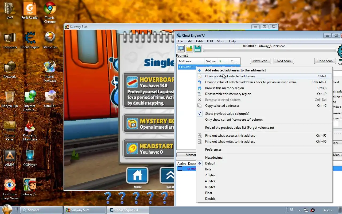
Task: Launch the Cheat Engine desktop shortcut
Action: (x=30, y=40)
